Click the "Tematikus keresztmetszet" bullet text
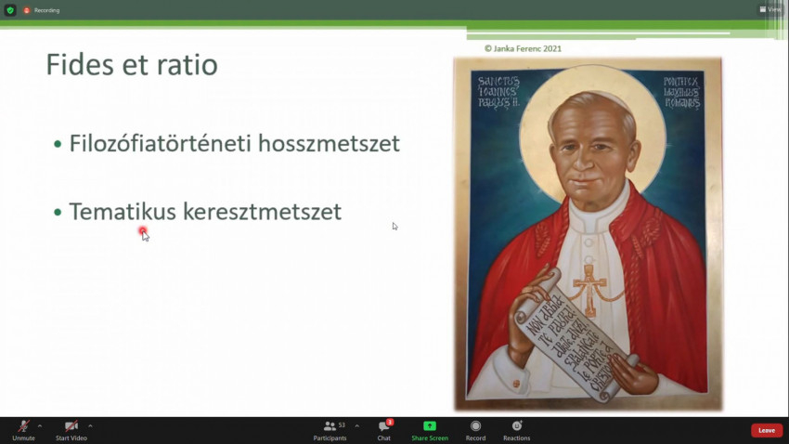 (x=205, y=212)
